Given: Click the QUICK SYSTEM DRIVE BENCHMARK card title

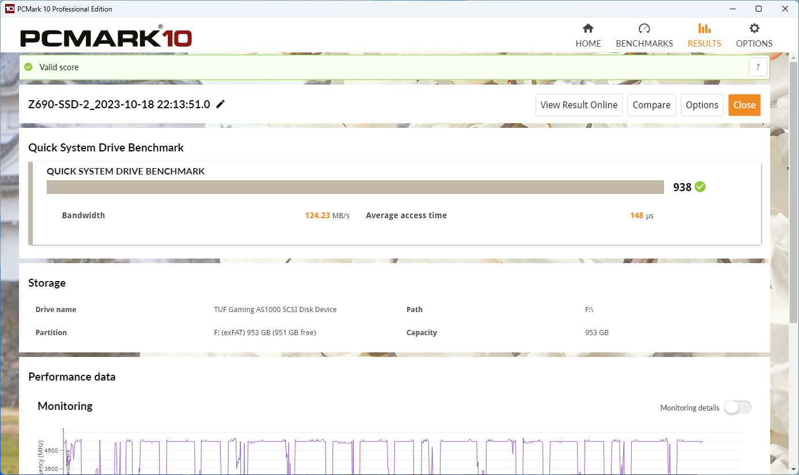Looking at the screenshot, I should [x=126, y=172].
